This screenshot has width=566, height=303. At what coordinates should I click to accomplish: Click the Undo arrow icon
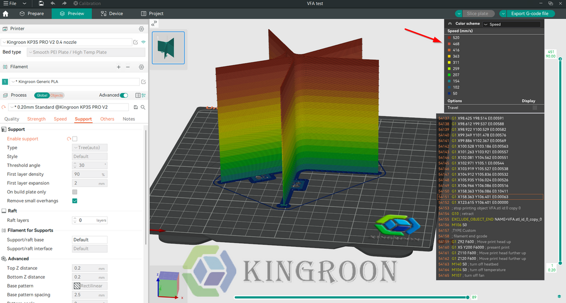[x=53, y=3]
